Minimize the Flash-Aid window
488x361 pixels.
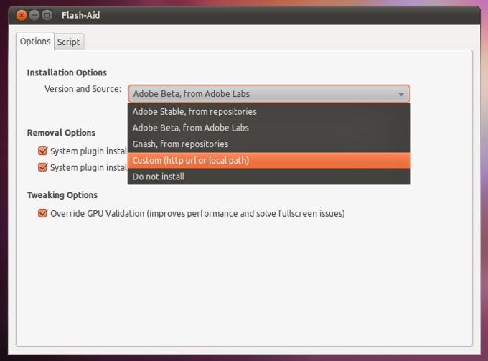(34, 14)
